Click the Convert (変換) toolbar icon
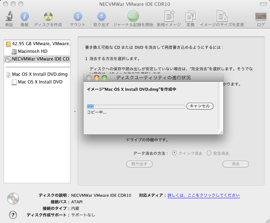This screenshot has width=270, height=223. click(x=190, y=16)
